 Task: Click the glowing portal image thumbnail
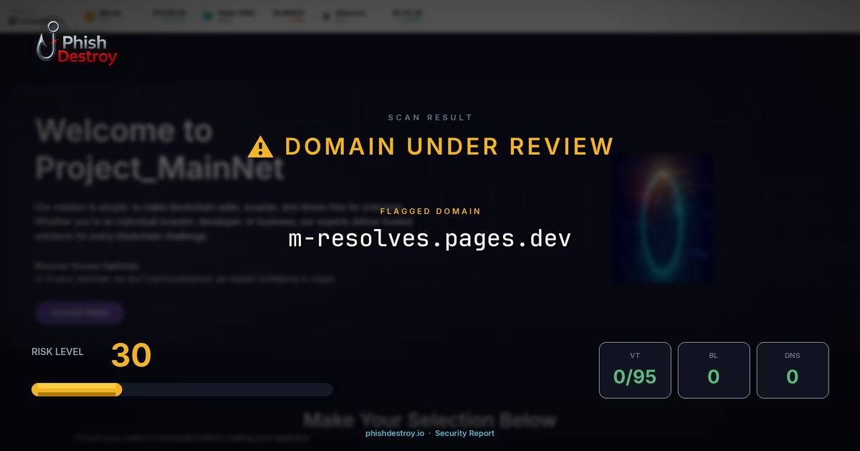[661, 218]
